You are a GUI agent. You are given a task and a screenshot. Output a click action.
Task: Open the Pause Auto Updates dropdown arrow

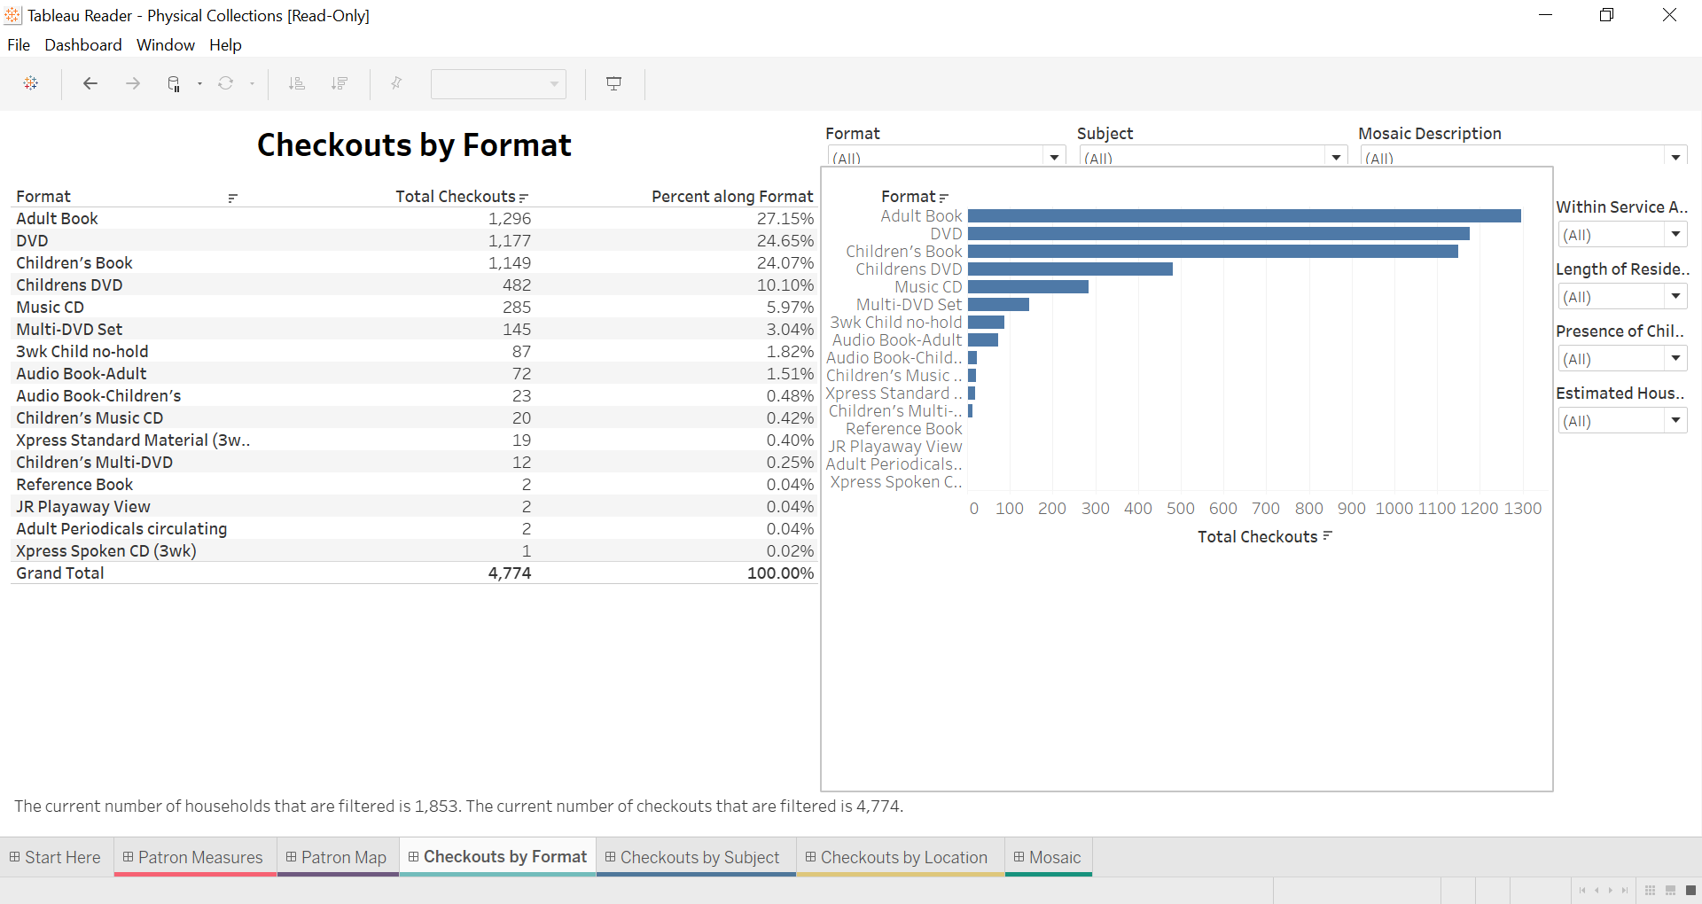199,84
